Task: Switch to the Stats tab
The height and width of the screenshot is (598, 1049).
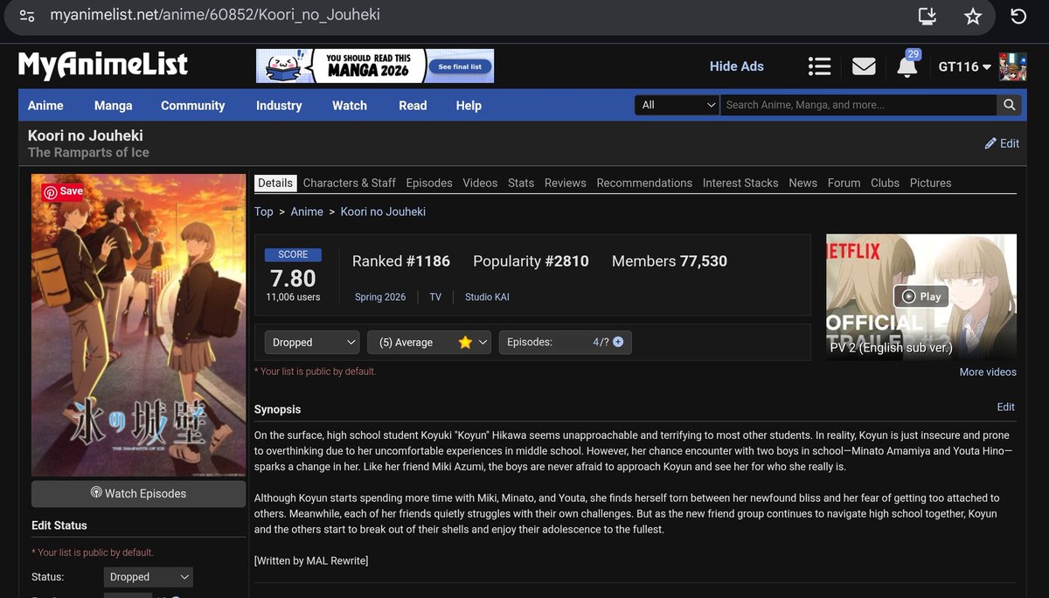Action: point(521,183)
